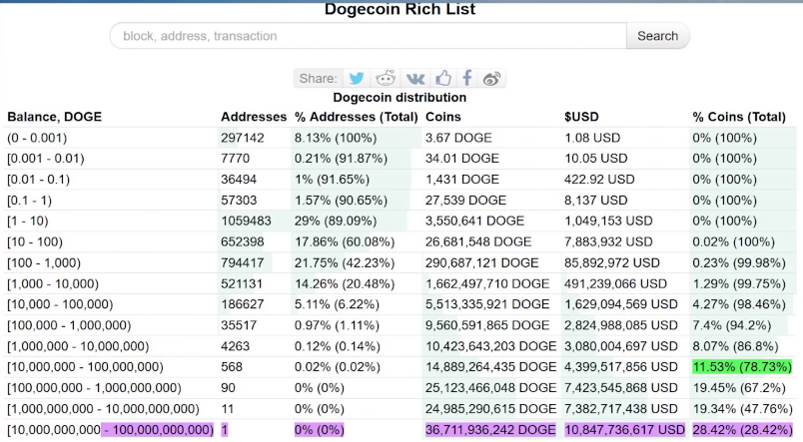The width and height of the screenshot is (803, 442).
Task: Click the Balance, DOGE column header
Action: (54, 117)
